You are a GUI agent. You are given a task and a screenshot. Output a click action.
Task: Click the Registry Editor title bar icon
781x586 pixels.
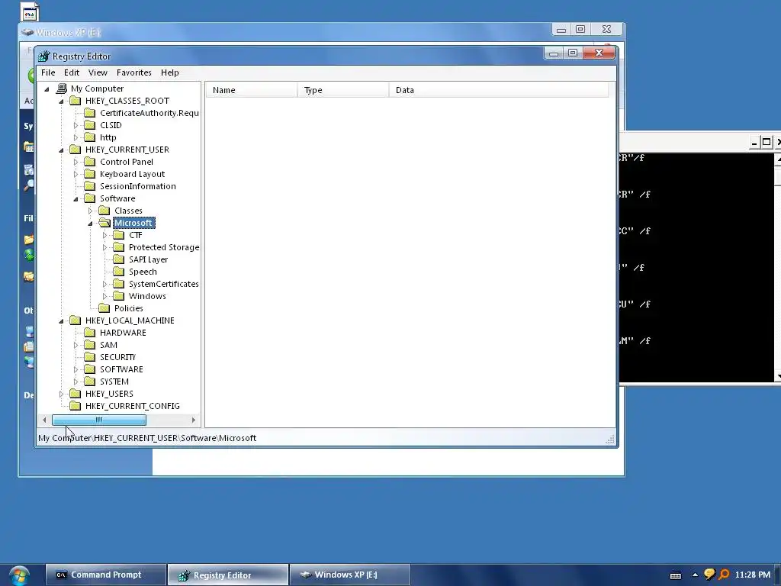(43, 56)
